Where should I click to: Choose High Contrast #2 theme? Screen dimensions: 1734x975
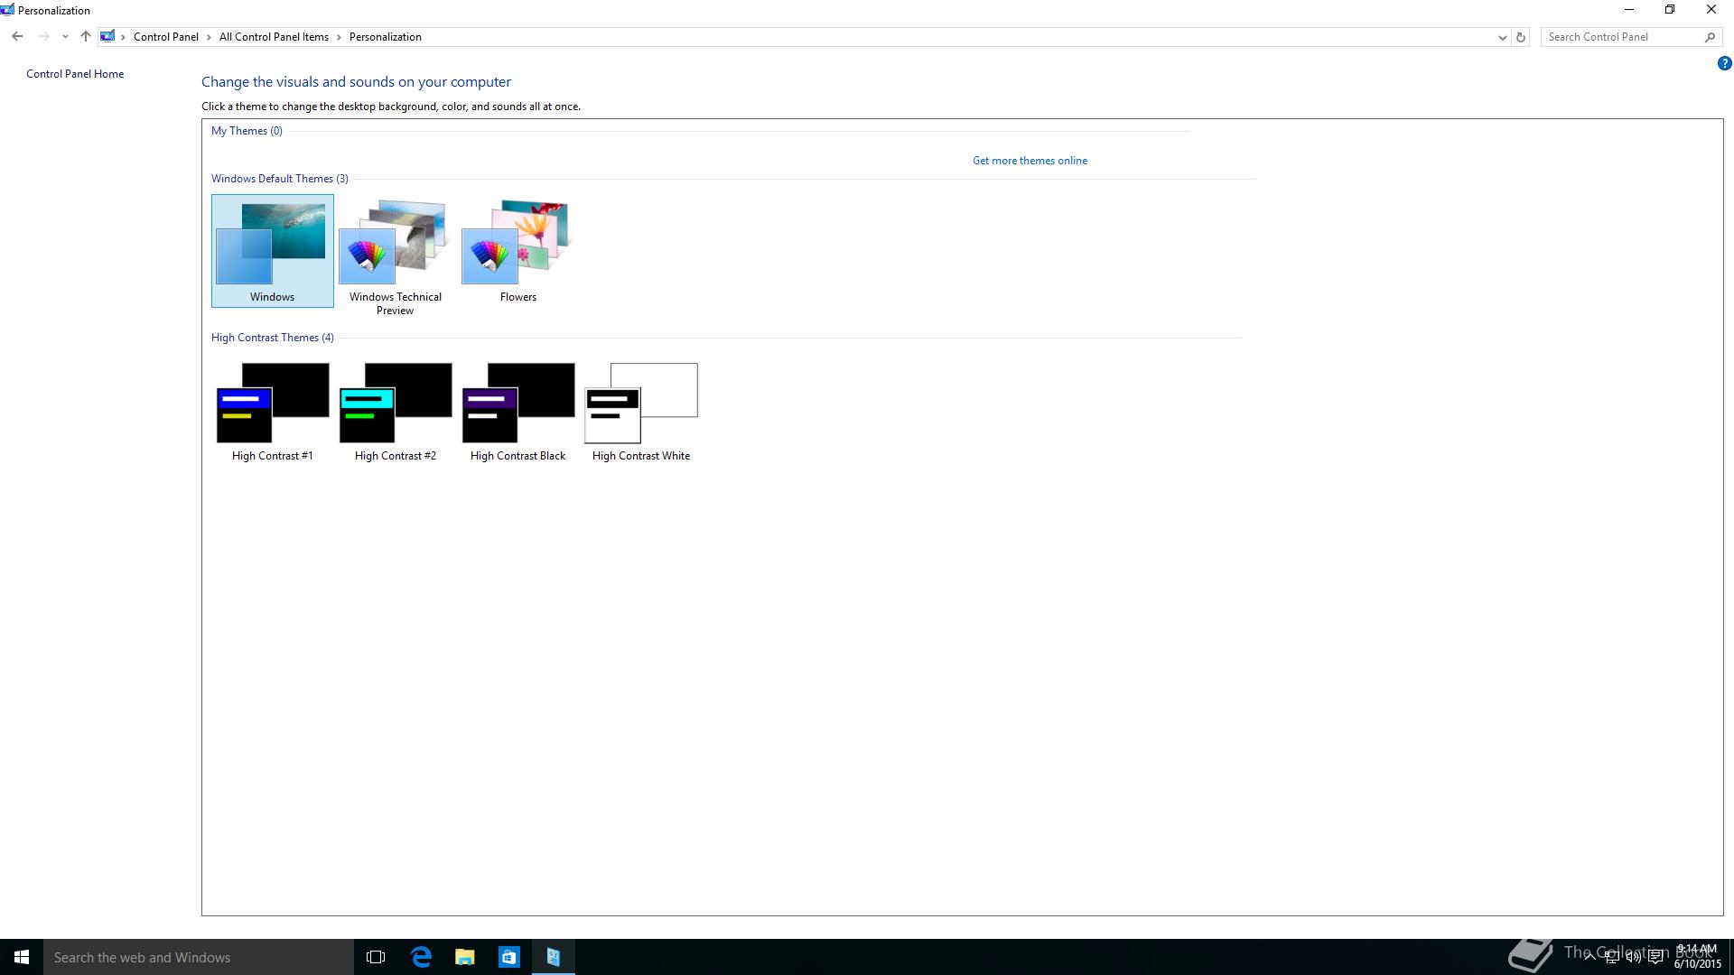396,411
